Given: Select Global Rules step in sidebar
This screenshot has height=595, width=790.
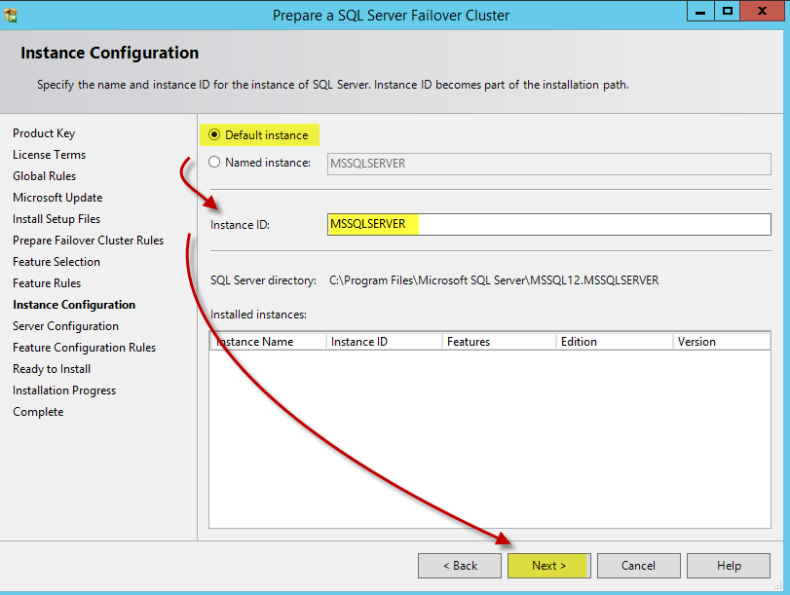Looking at the screenshot, I should 45,176.
